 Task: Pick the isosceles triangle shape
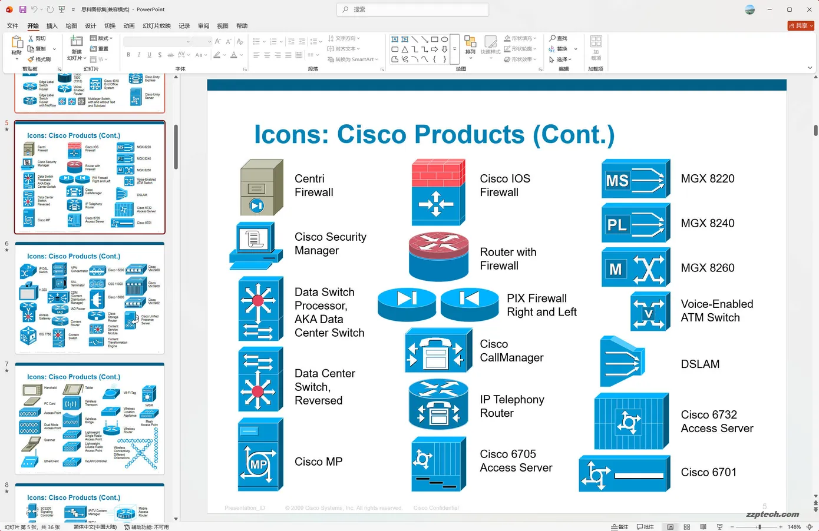pyautogui.click(x=405, y=49)
